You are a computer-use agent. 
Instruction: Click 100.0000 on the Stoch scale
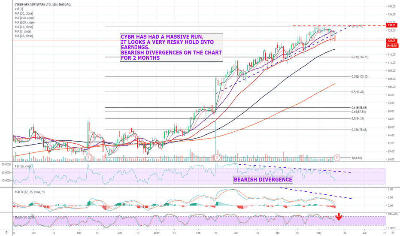pyautogui.click(x=393, y=214)
